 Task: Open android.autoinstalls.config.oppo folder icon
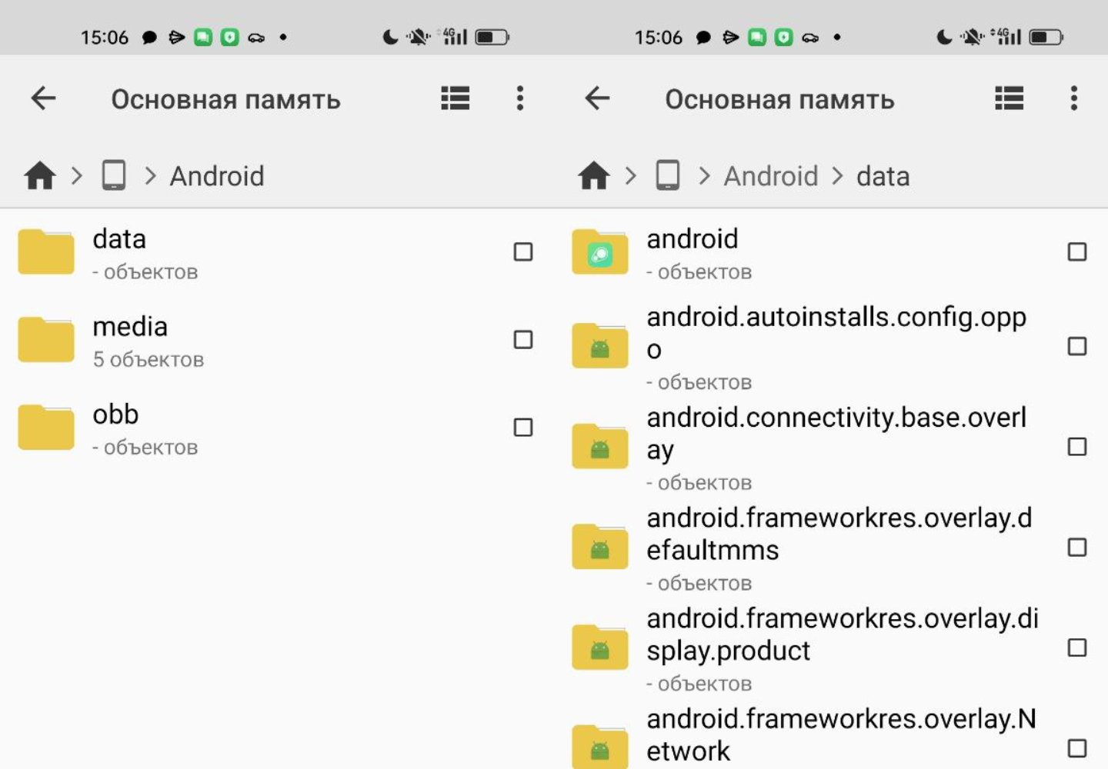[x=600, y=346]
